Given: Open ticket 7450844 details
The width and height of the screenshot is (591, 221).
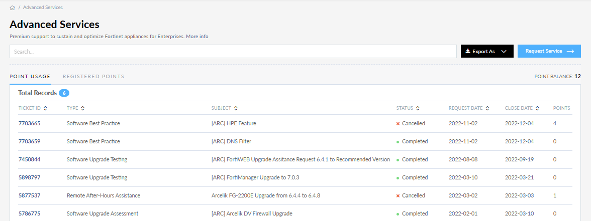Looking at the screenshot, I should 30,159.
